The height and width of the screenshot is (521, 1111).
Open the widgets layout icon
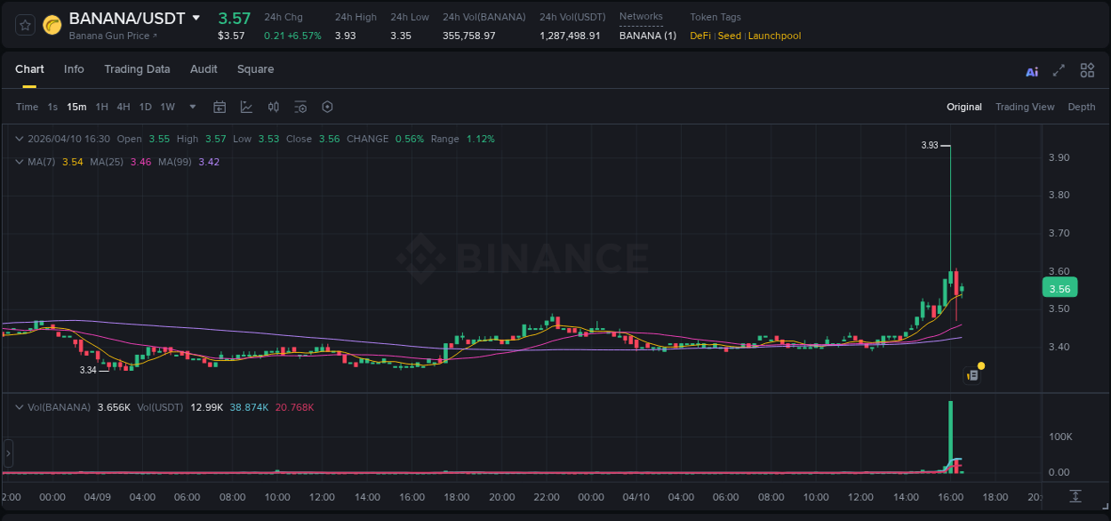coord(1087,70)
